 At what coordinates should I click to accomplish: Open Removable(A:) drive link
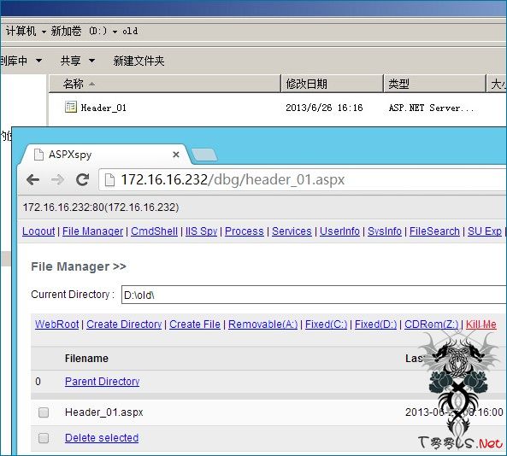tap(262, 324)
